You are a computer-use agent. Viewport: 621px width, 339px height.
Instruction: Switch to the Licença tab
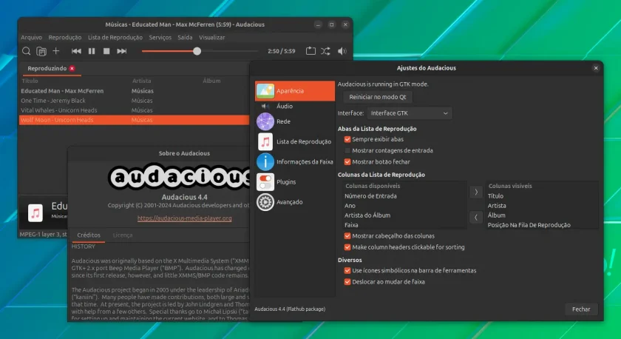[x=123, y=235]
